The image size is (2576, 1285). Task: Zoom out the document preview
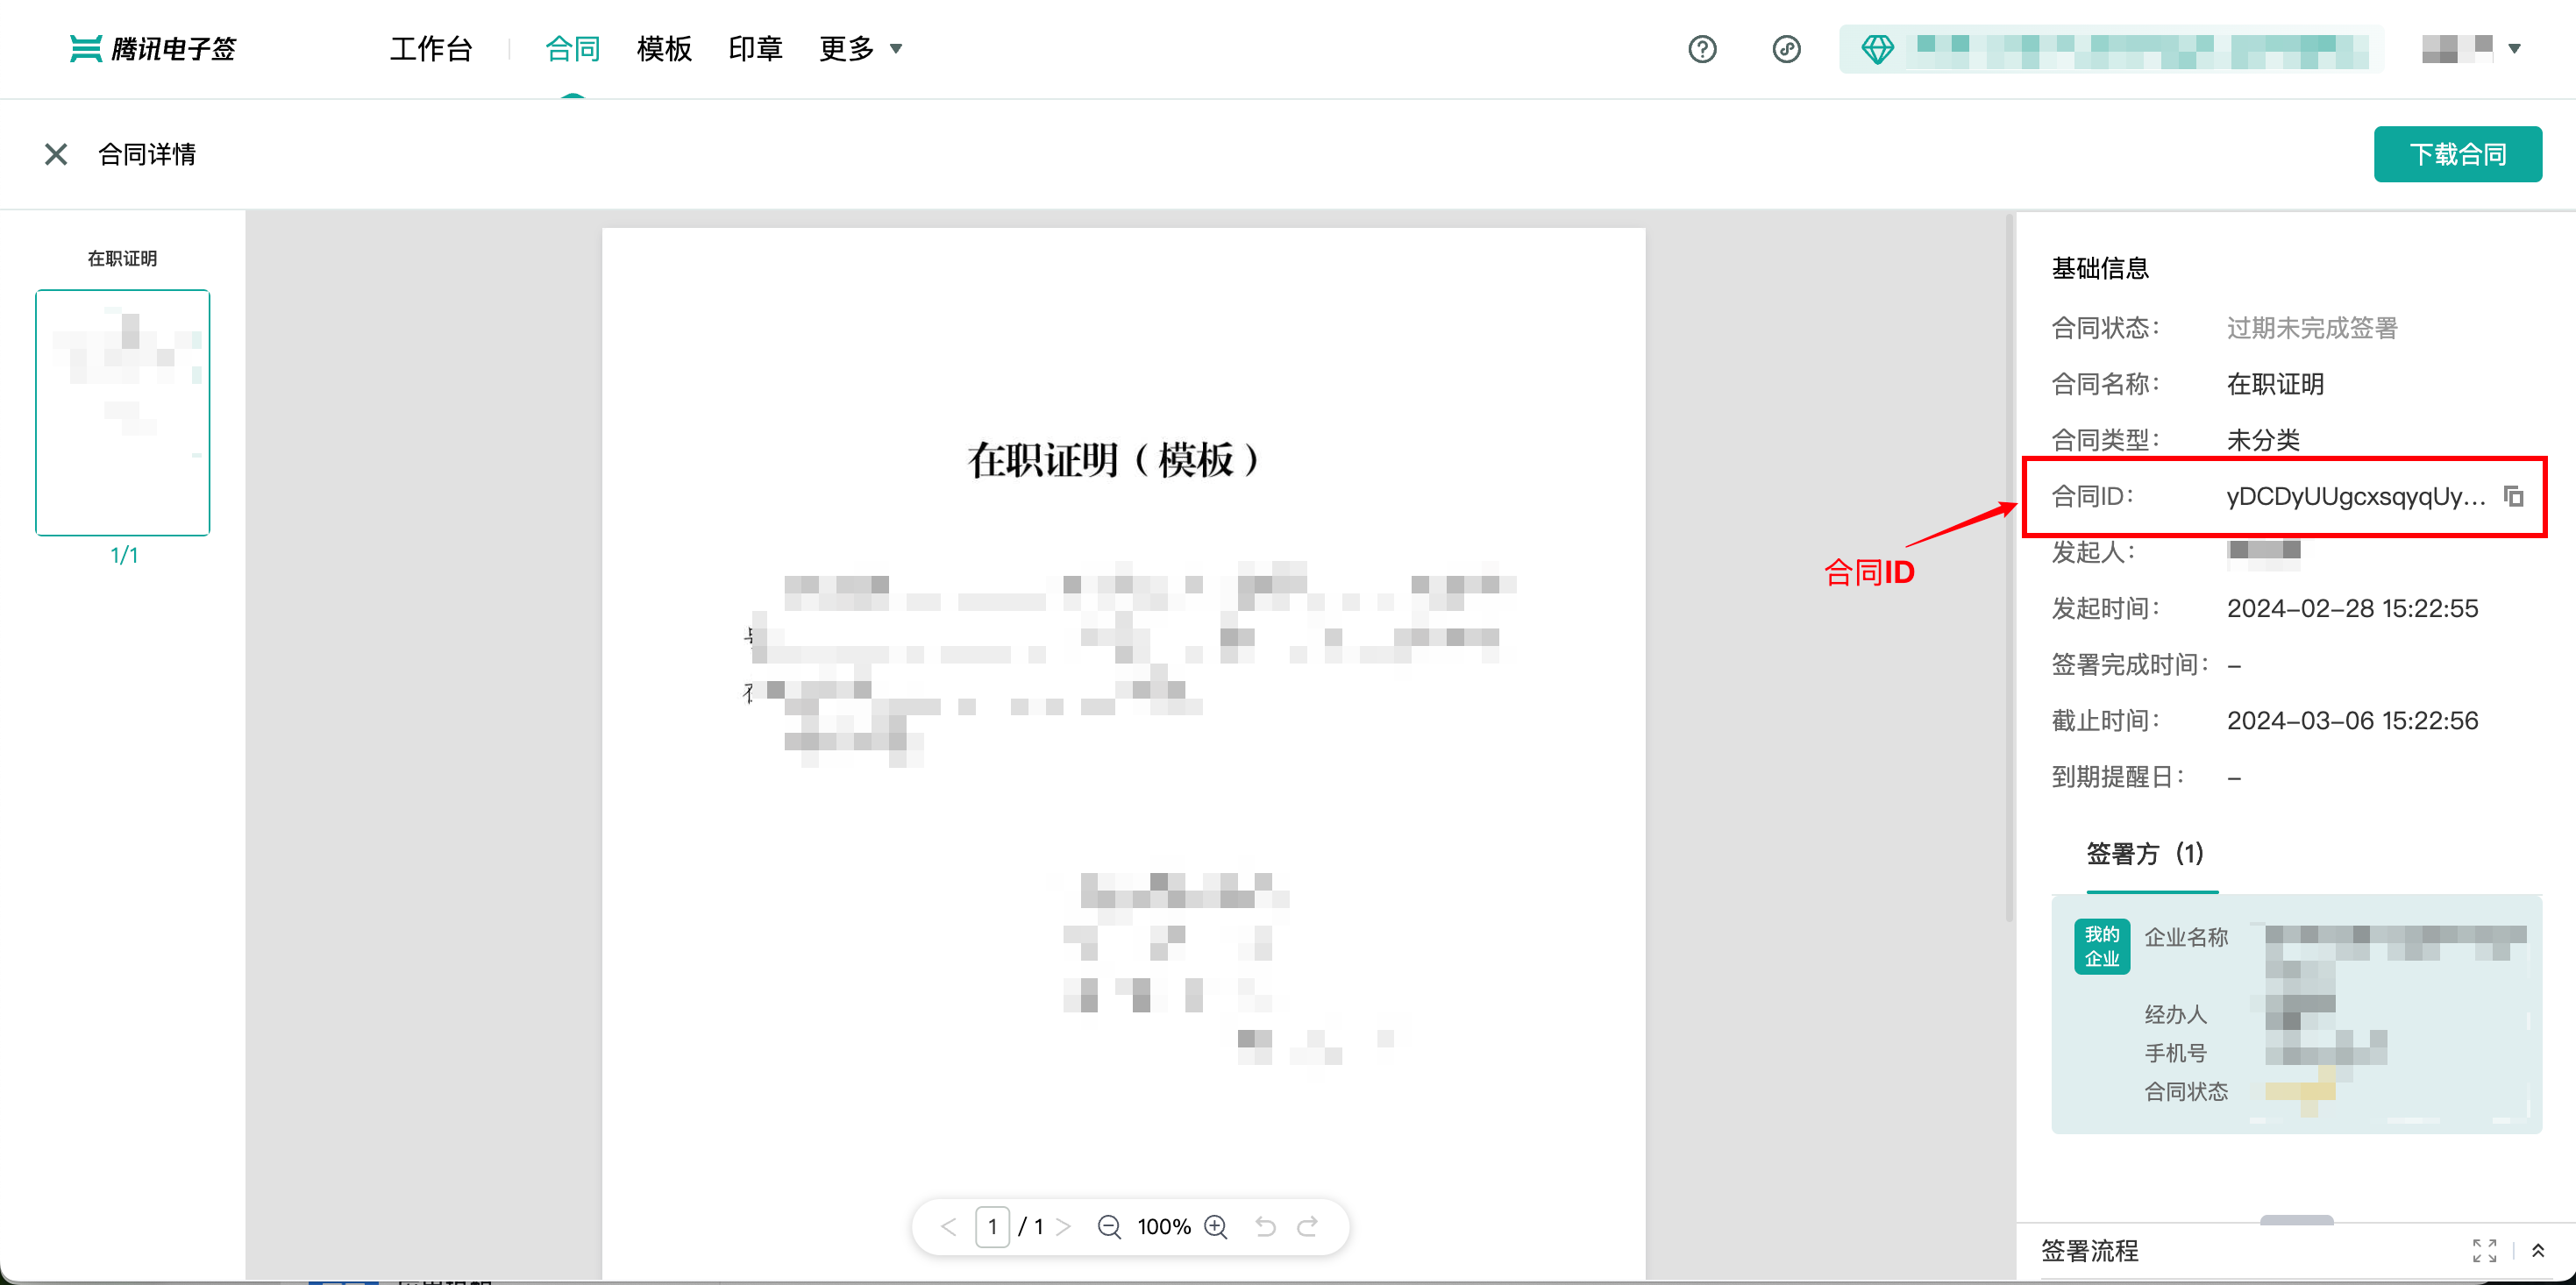pyautogui.click(x=1108, y=1226)
